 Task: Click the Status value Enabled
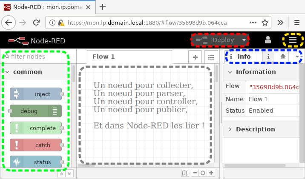click(x=261, y=111)
